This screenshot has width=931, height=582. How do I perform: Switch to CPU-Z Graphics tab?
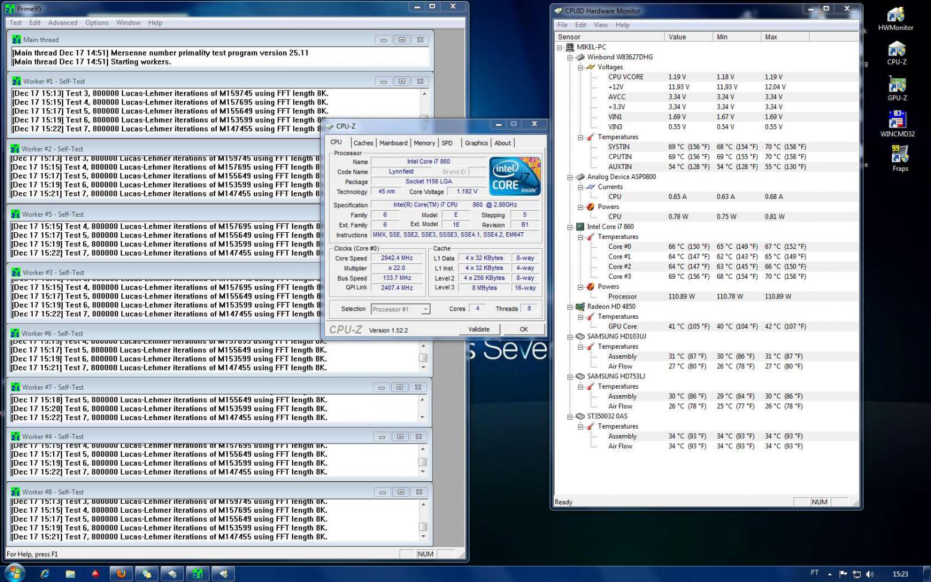[477, 143]
